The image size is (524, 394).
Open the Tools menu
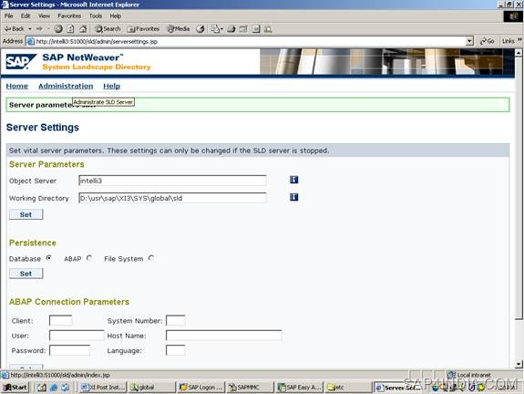click(x=96, y=16)
